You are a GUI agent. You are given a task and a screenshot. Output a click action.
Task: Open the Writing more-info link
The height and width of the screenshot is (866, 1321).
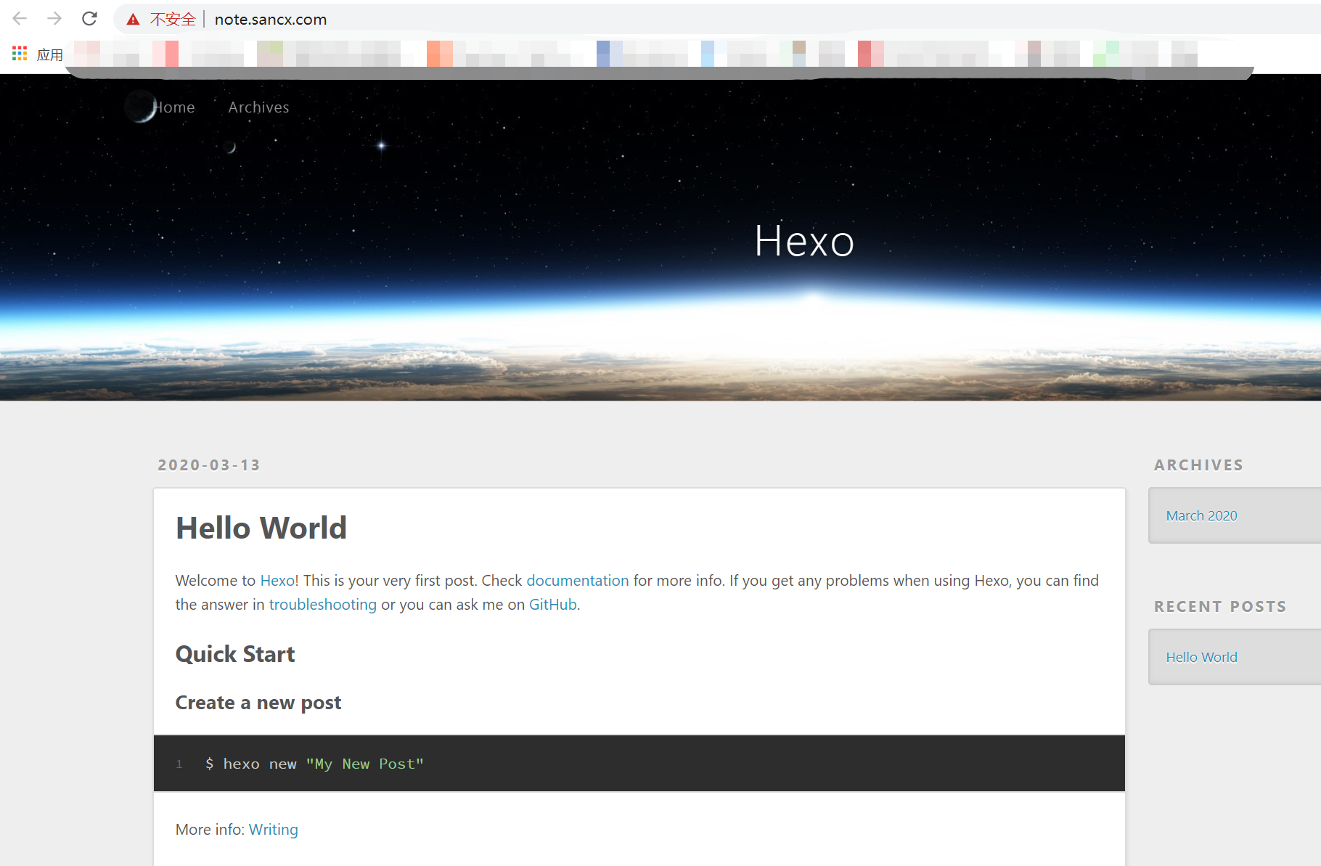click(x=274, y=830)
